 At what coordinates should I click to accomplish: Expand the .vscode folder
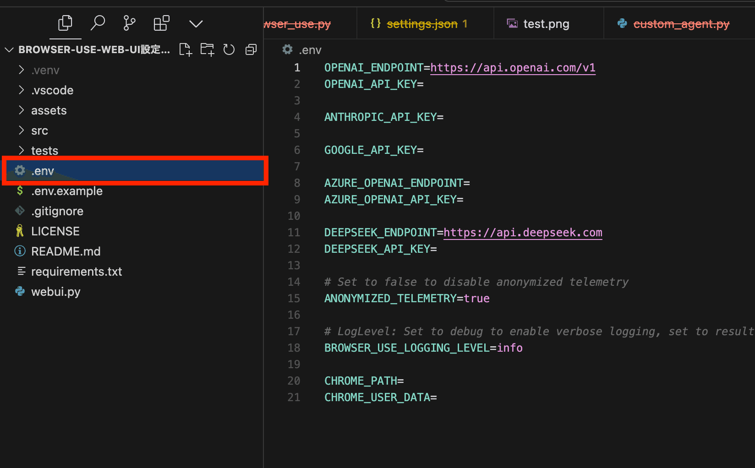(x=52, y=90)
